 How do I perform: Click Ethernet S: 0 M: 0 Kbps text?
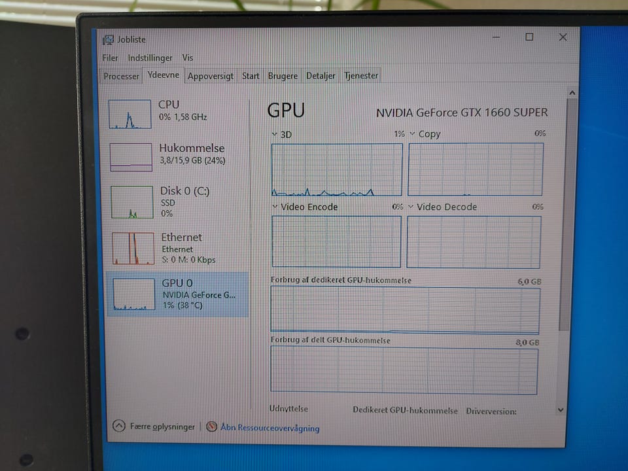point(188,260)
